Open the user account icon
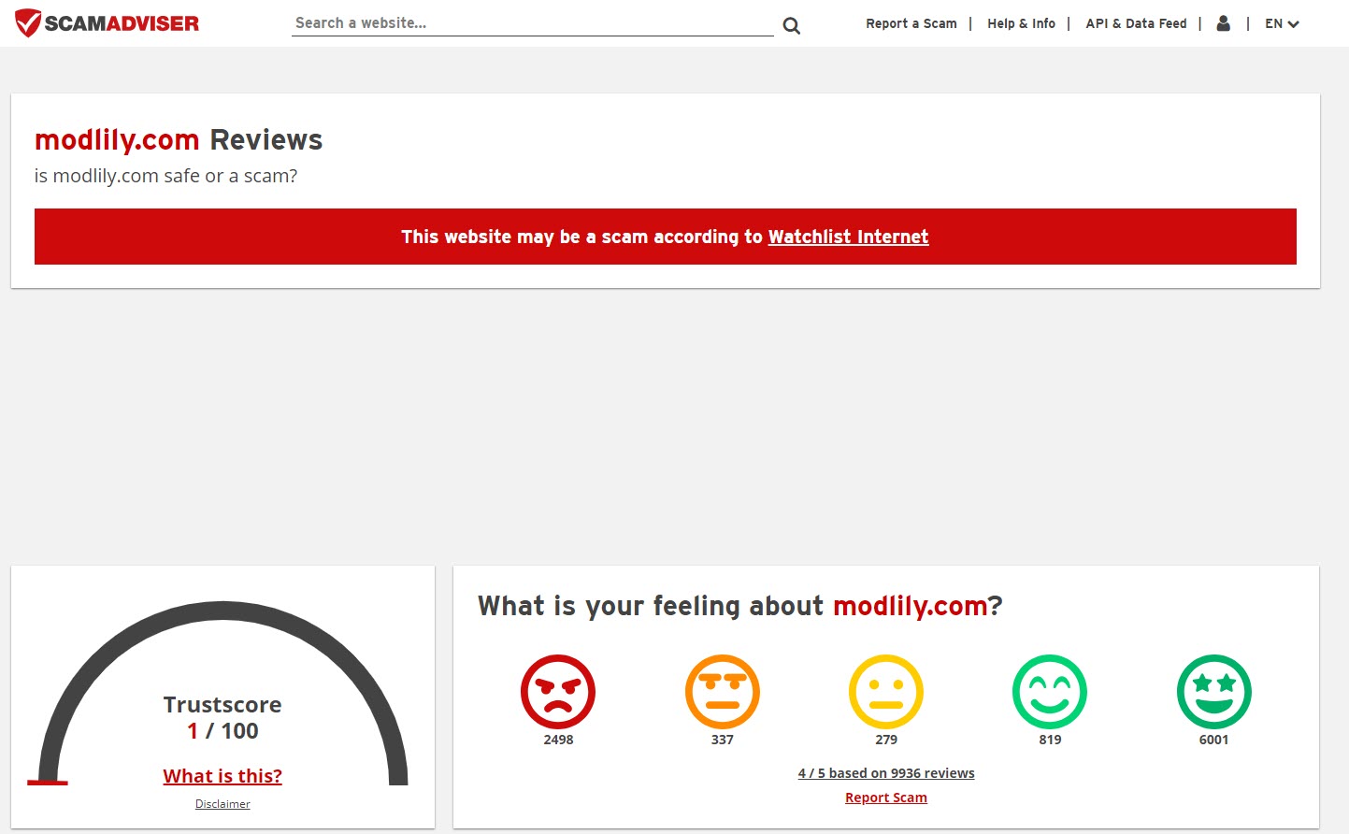 click(1223, 23)
